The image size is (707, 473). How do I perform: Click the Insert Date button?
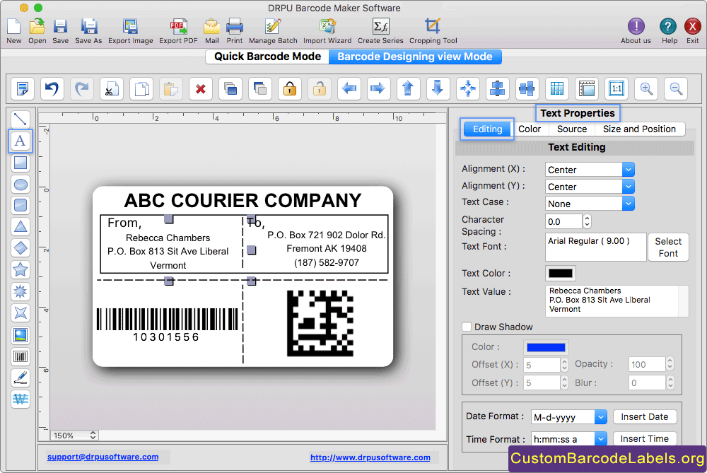tap(644, 416)
